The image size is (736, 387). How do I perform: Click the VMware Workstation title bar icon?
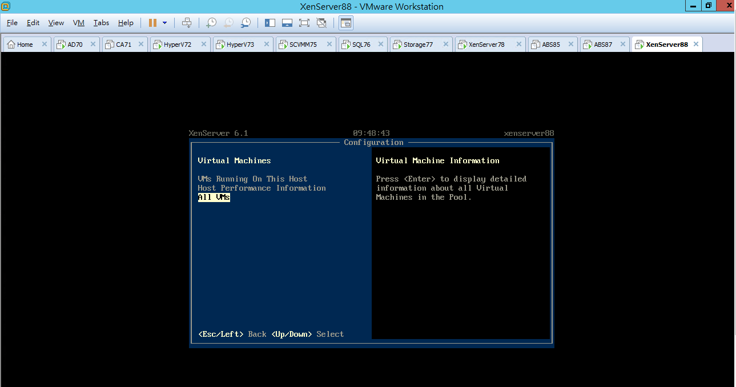[x=6, y=6]
